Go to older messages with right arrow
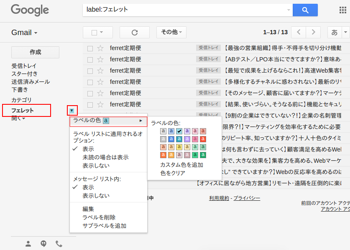The width and height of the screenshot is (350, 250). click(x=313, y=32)
